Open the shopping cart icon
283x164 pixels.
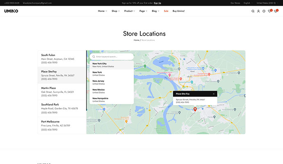point(276,11)
